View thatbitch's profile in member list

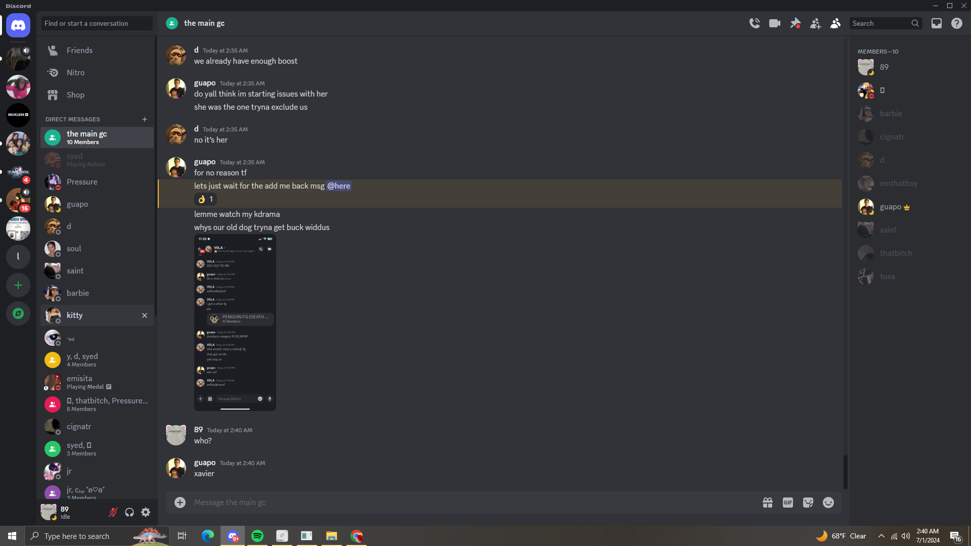(907, 253)
